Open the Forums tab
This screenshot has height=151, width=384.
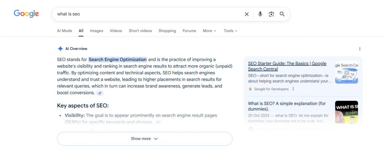(x=189, y=31)
